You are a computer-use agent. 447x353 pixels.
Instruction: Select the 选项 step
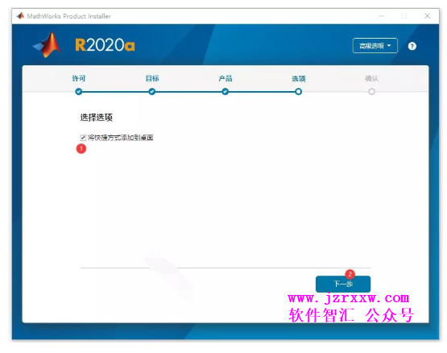pos(299,78)
